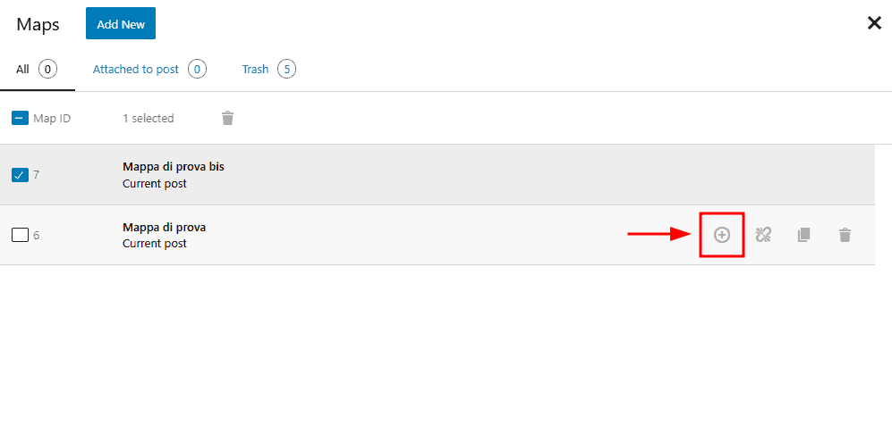Duplicate the Mappa di prova map
The image size is (892, 425).
pyautogui.click(x=803, y=235)
